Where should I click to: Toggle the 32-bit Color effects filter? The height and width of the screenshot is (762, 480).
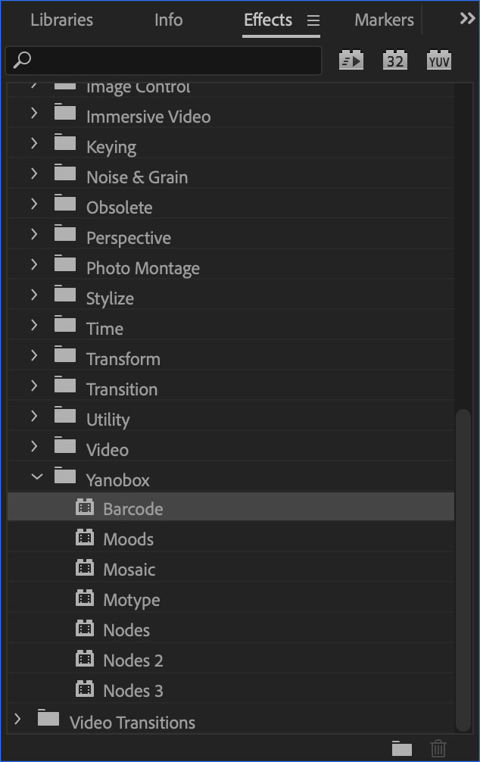click(394, 61)
